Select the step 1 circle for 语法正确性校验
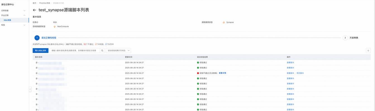The width and height of the screenshot is (375, 111). pos(37,38)
